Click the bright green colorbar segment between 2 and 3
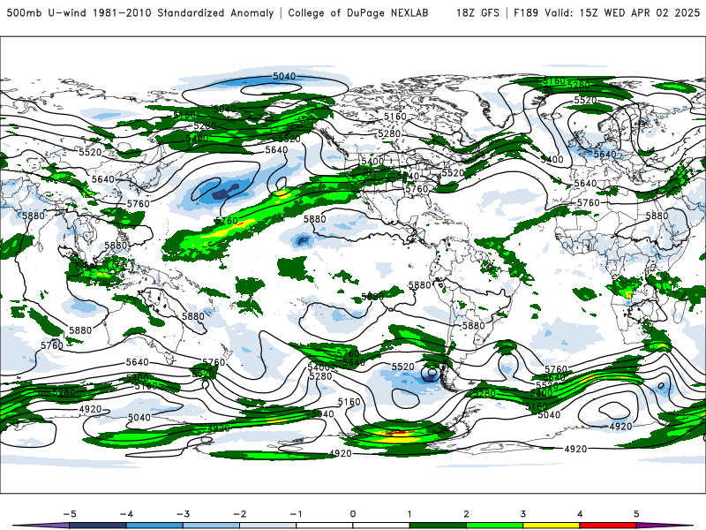Image resolution: width=706 pixels, height=530 pixels. tap(495, 526)
